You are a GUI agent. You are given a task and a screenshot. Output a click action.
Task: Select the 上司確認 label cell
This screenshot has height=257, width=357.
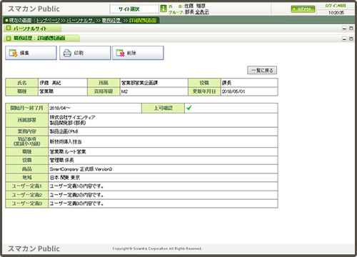[164, 108]
